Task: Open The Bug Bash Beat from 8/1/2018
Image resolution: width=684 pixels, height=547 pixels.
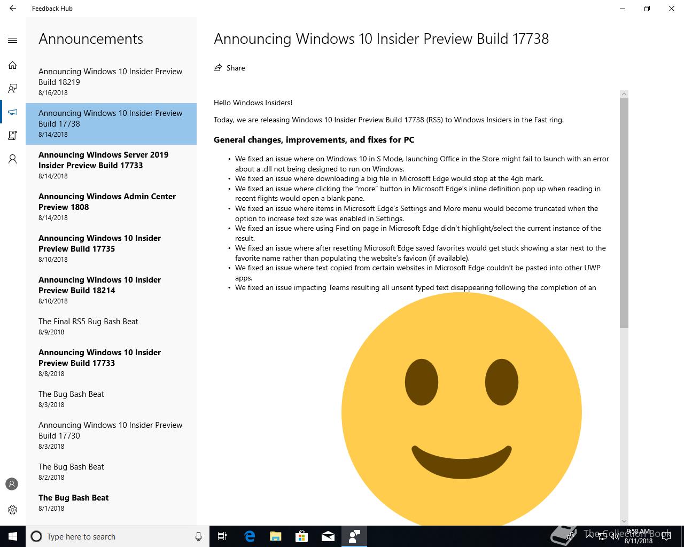Action: click(111, 503)
